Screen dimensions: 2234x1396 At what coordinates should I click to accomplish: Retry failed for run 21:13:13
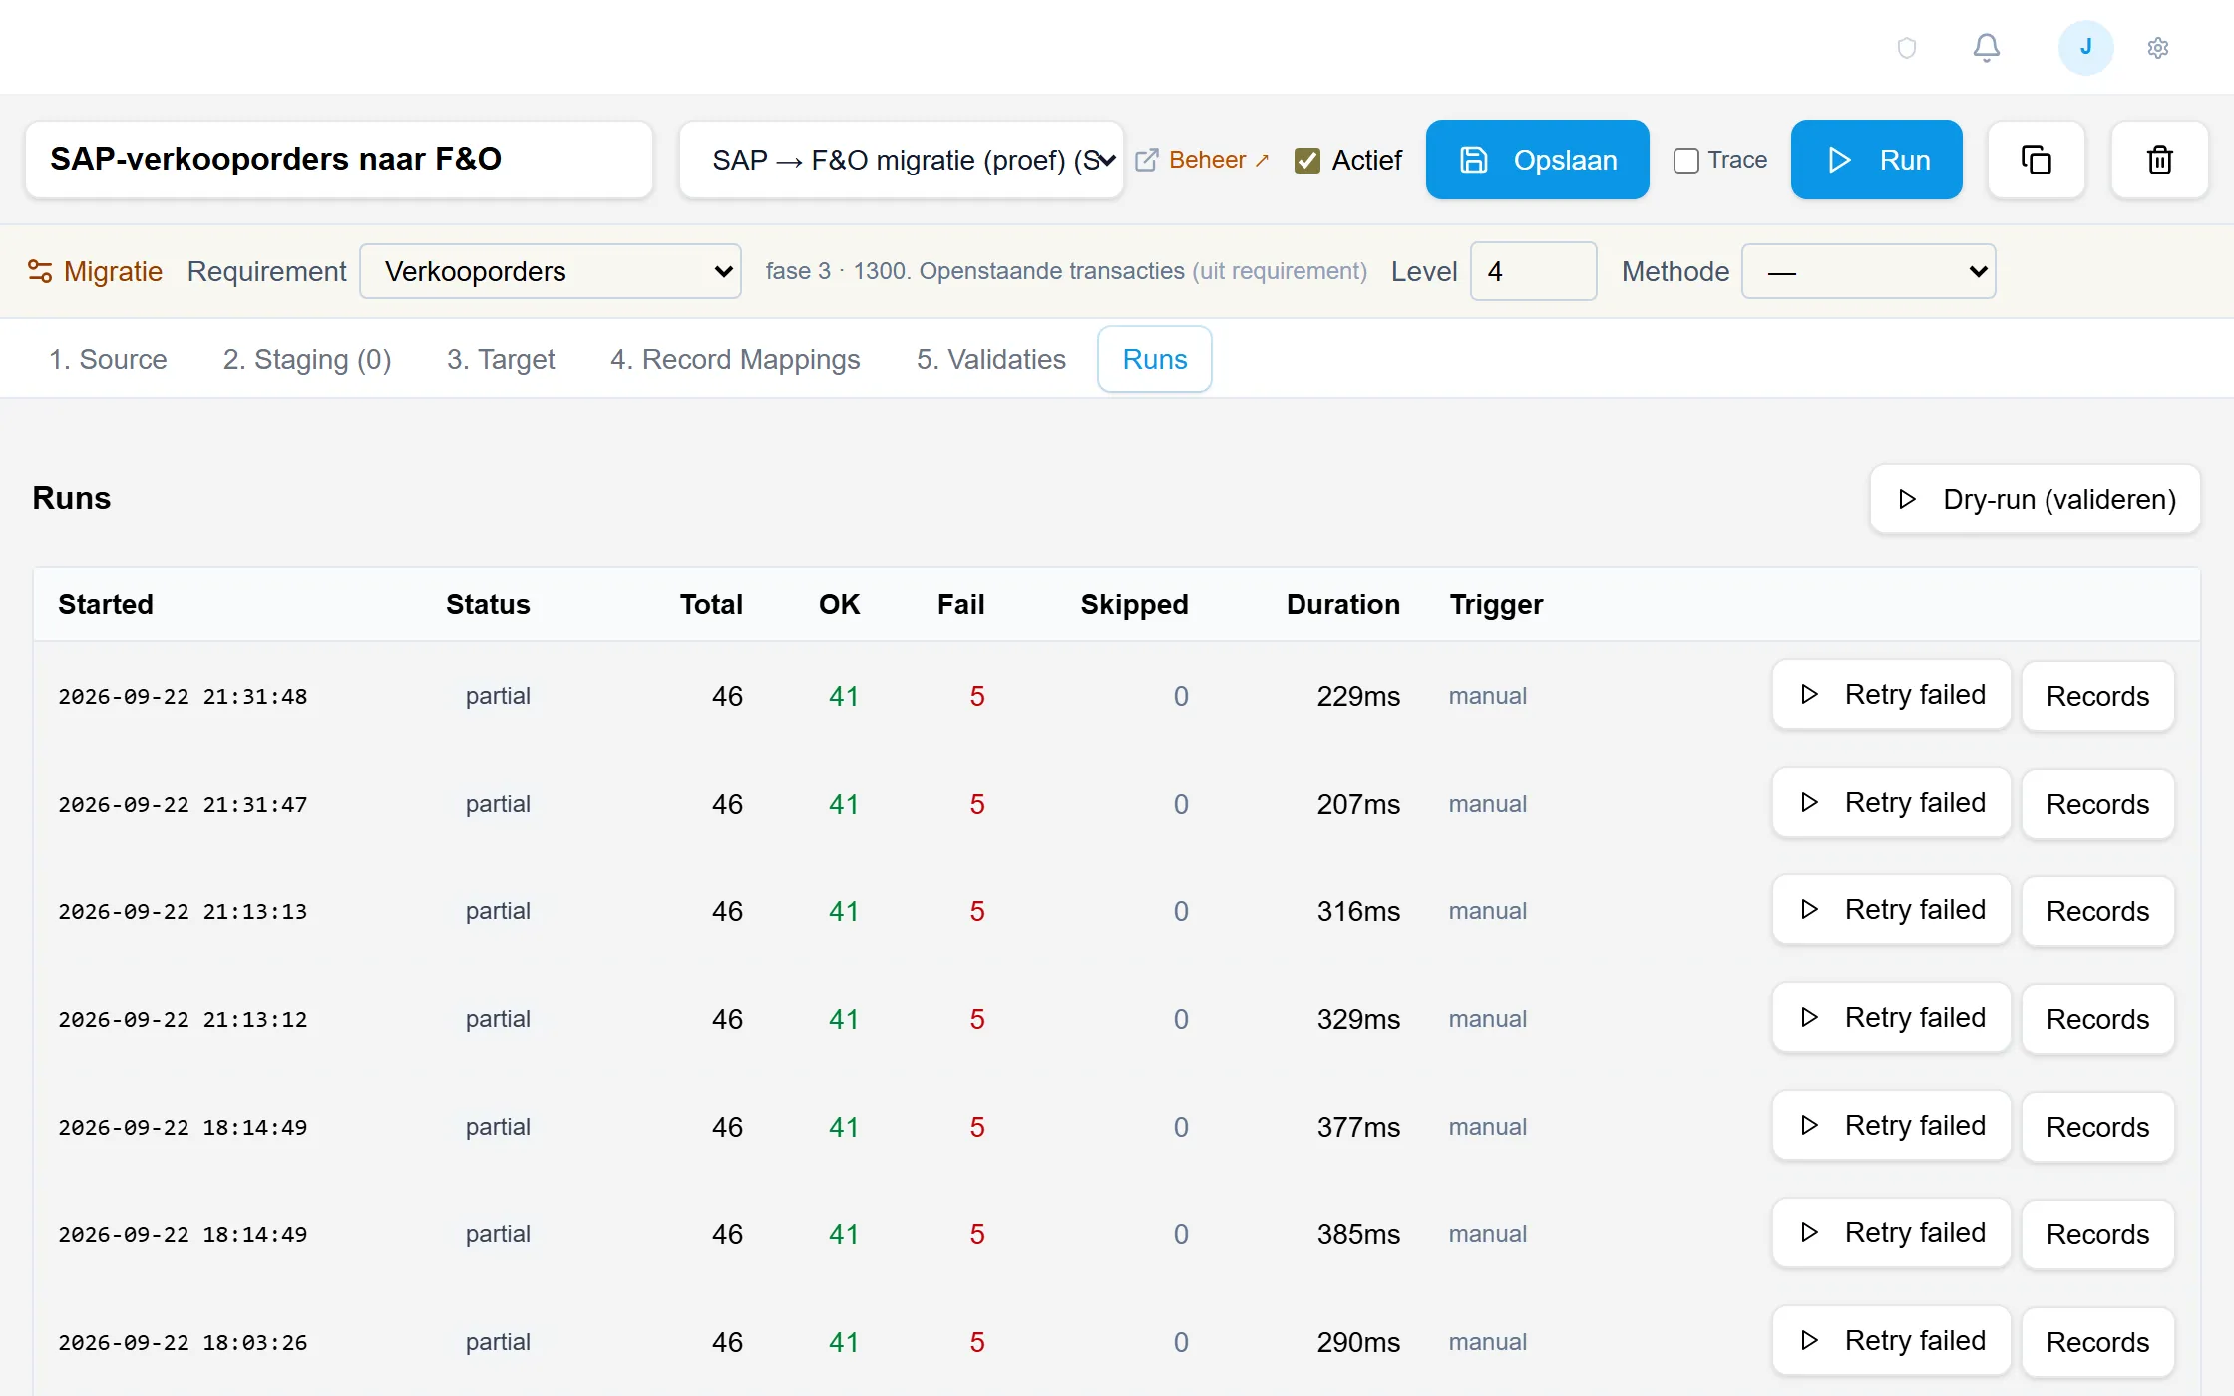point(1891,910)
